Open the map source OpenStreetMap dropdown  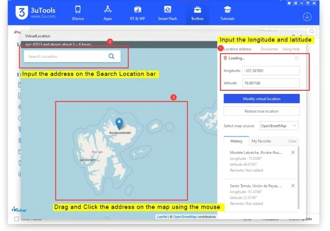tap(279, 126)
